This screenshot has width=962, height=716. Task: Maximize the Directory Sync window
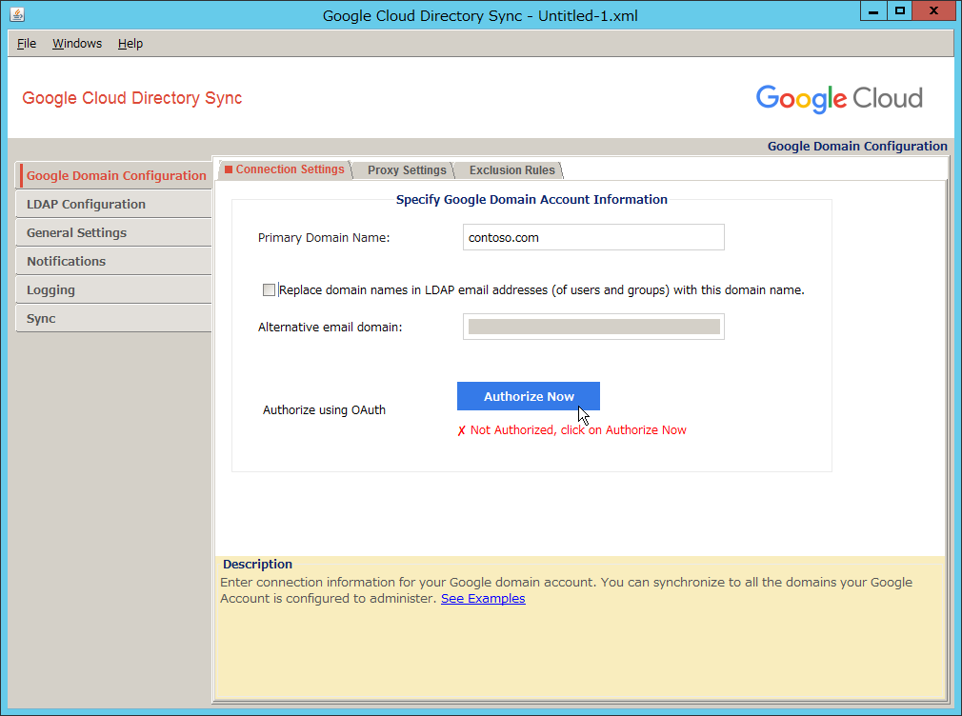coord(899,11)
